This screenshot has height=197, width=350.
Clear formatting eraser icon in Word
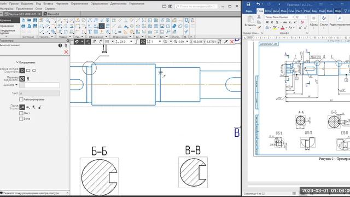pos(302,22)
